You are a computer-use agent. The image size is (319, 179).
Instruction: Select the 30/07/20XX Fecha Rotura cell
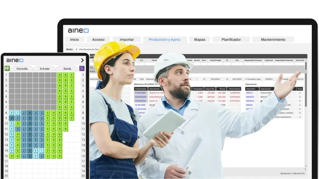pos(235,101)
